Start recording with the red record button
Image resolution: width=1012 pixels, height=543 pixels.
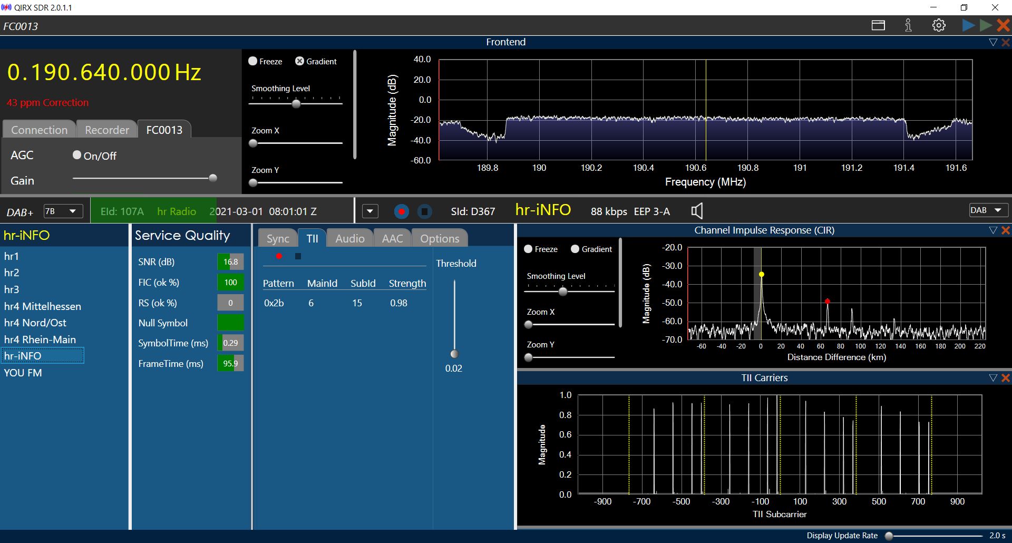coord(402,211)
